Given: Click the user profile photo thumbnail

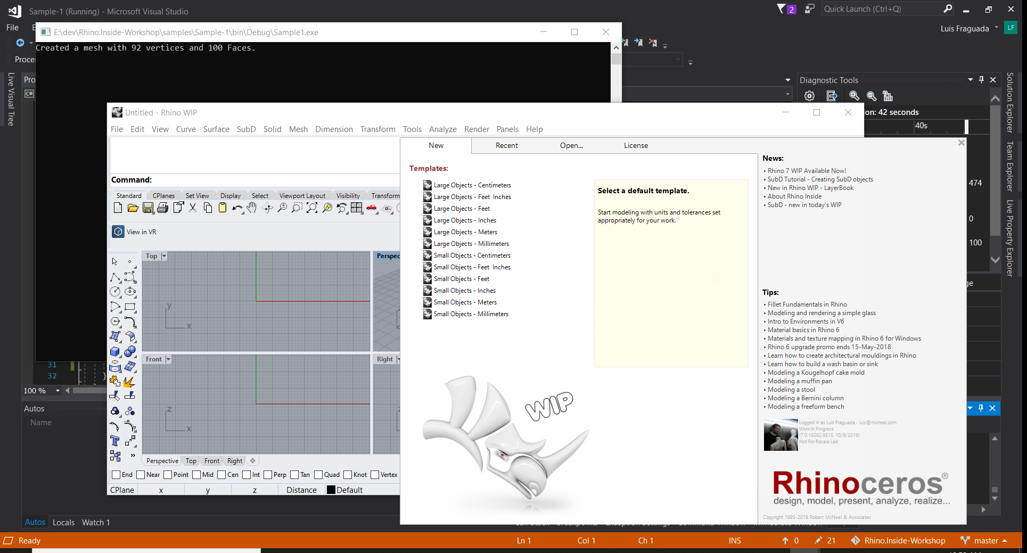Looking at the screenshot, I should (780, 435).
